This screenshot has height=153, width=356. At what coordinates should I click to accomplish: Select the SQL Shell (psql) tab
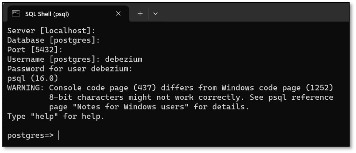pos(47,14)
